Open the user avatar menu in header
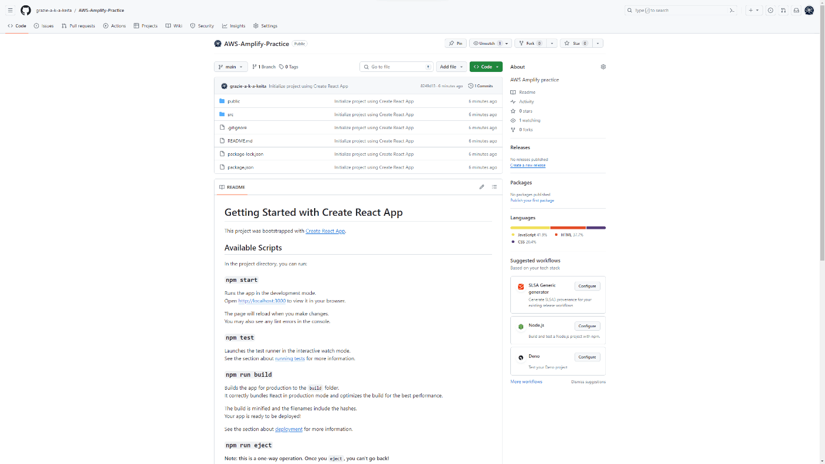Image resolution: width=825 pixels, height=464 pixels. (x=809, y=10)
